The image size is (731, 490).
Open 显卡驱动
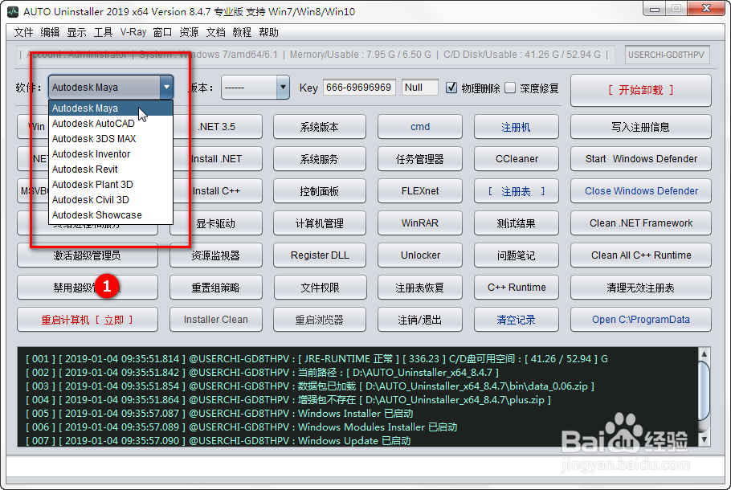coord(216,223)
